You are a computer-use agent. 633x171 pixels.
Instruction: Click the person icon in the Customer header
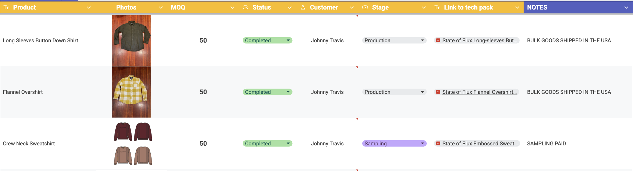303,7
